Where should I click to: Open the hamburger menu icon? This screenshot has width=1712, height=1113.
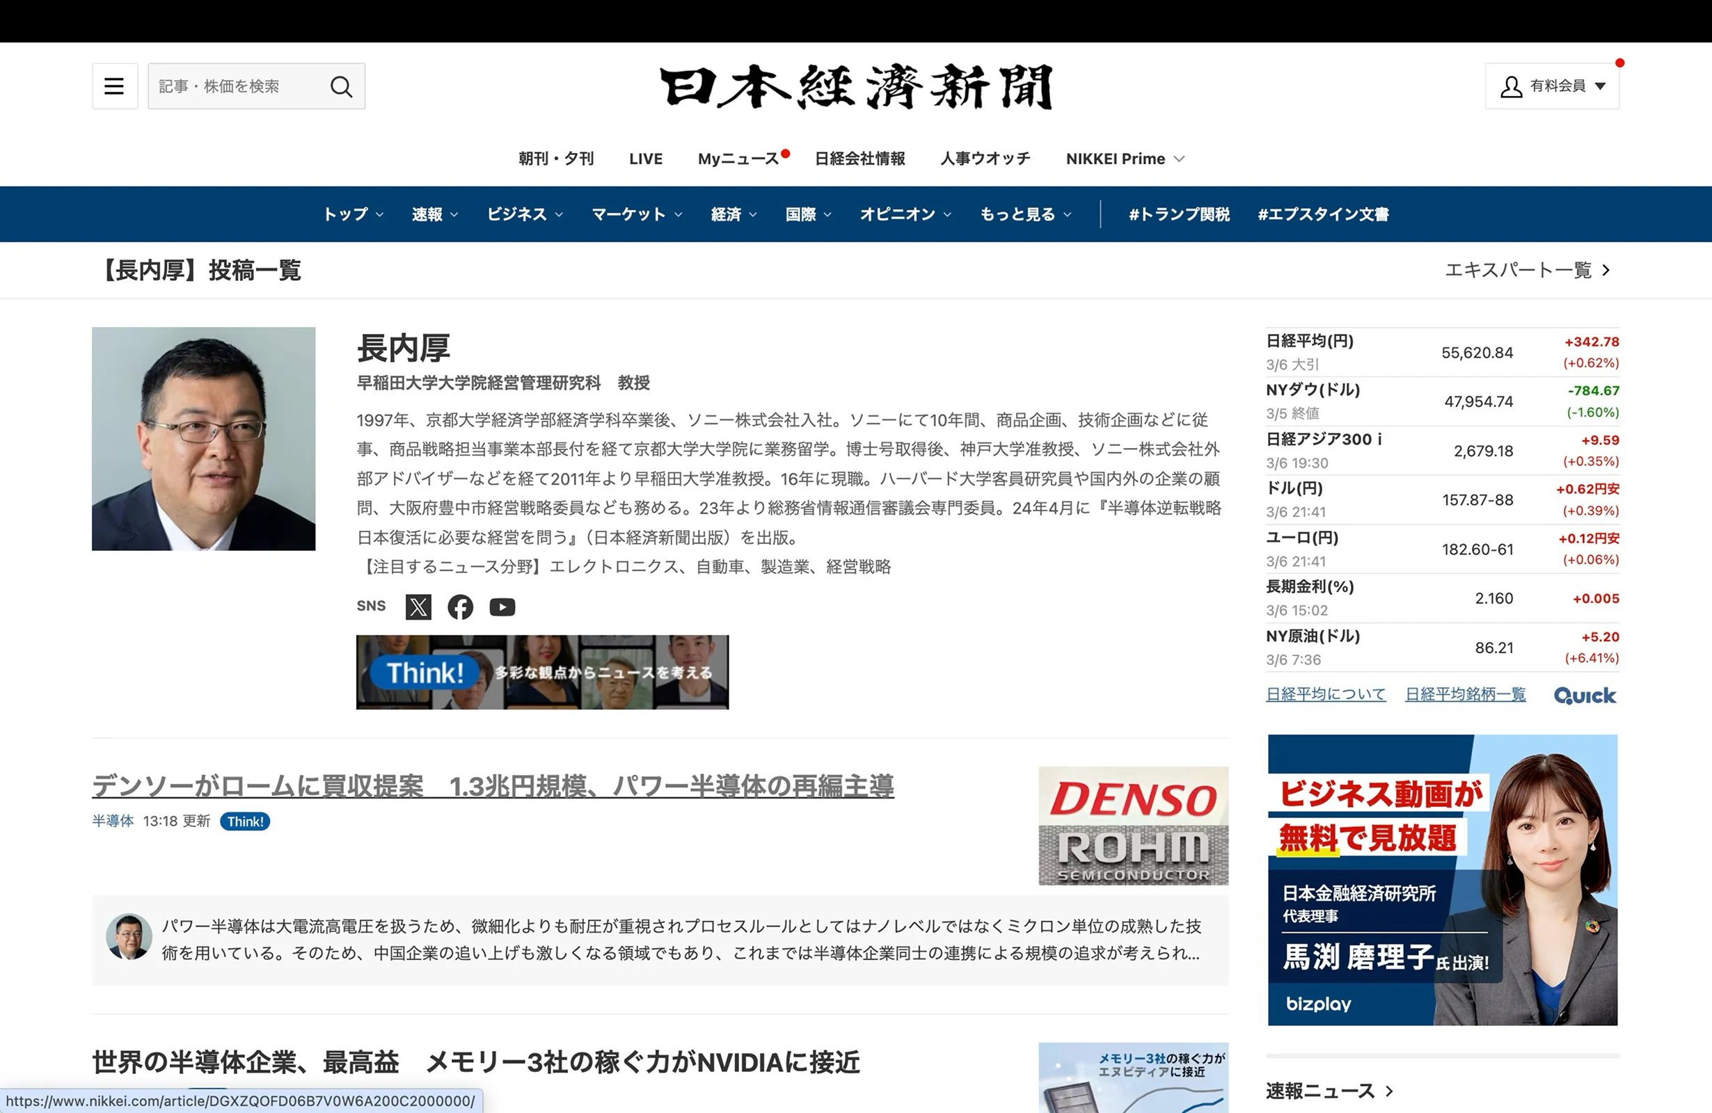114,86
